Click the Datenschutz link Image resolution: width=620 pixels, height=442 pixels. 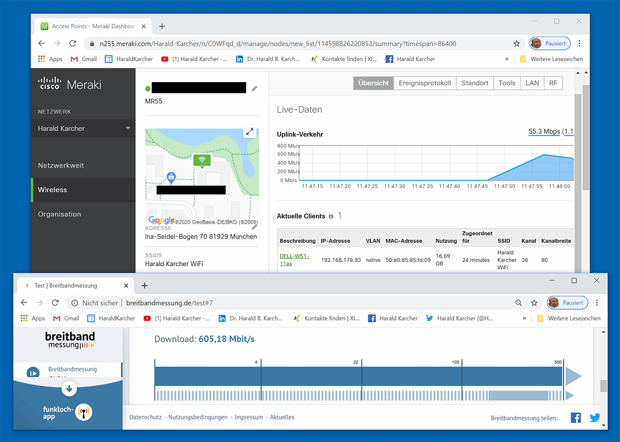pos(145,417)
